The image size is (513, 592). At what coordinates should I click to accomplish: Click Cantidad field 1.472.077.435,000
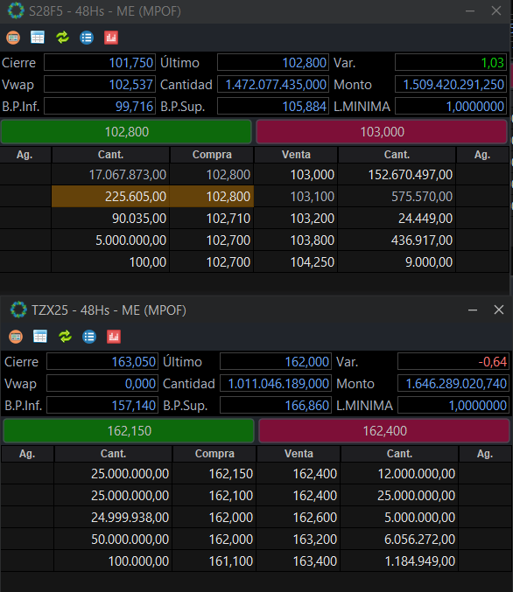(273, 85)
